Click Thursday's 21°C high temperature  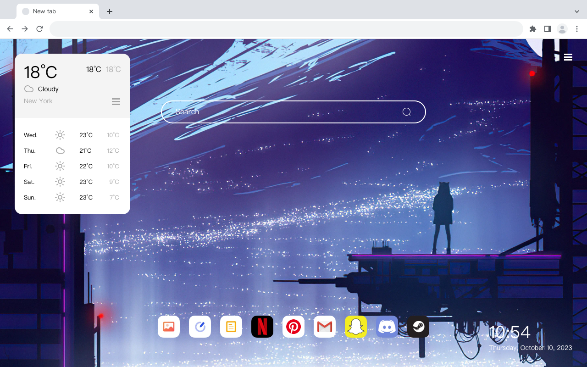click(86, 151)
